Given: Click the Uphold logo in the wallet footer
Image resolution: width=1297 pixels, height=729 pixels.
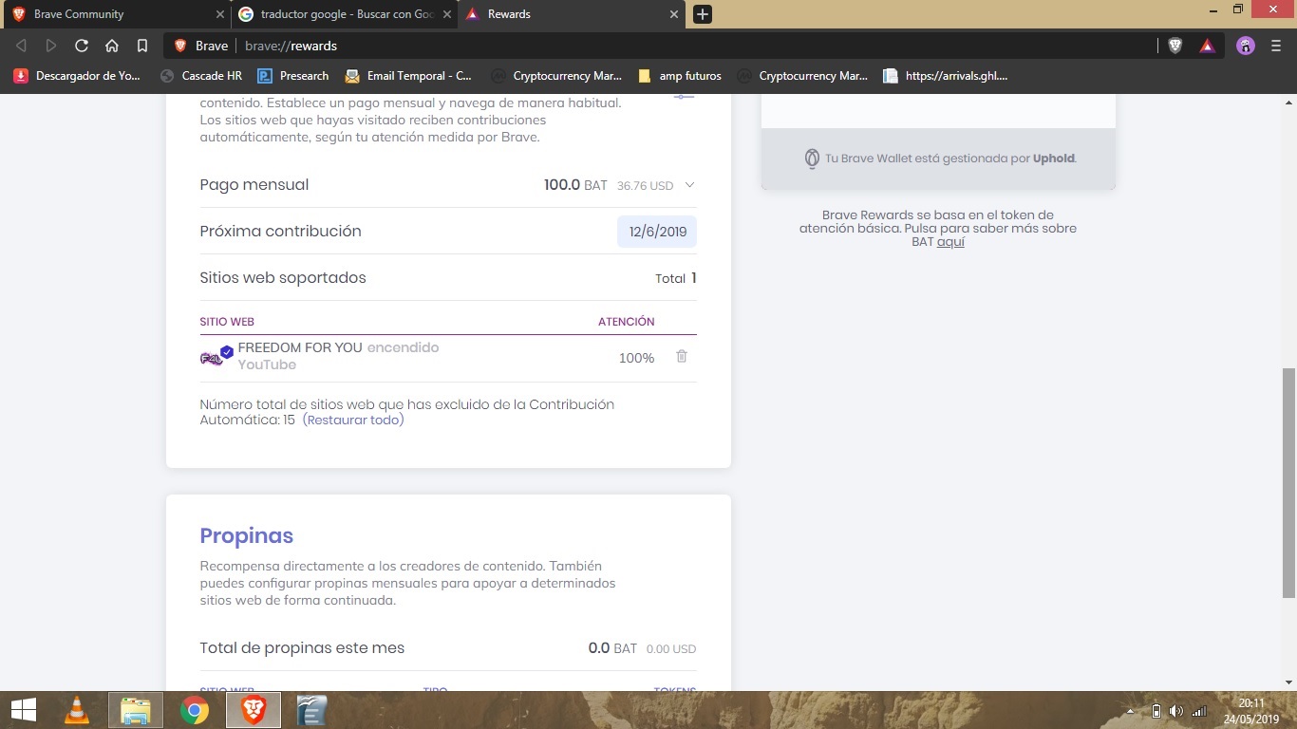Looking at the screenshot, I should (x=812, y=159).
